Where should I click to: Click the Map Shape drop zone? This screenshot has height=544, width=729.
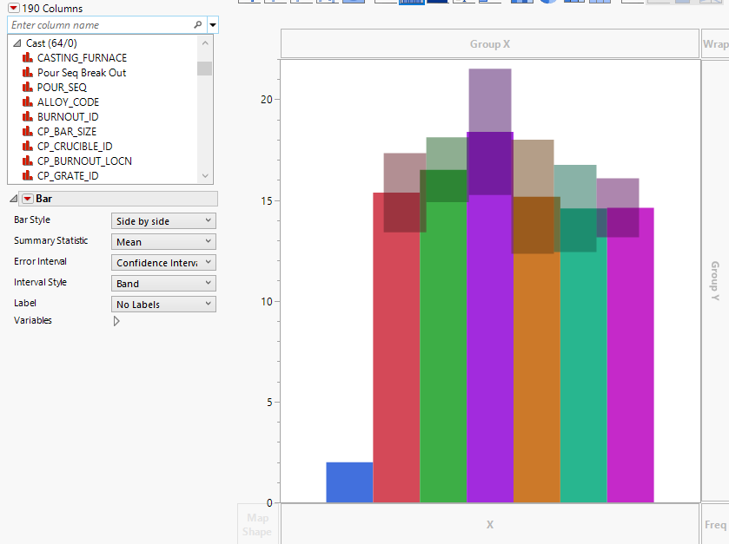coord(257,524)
